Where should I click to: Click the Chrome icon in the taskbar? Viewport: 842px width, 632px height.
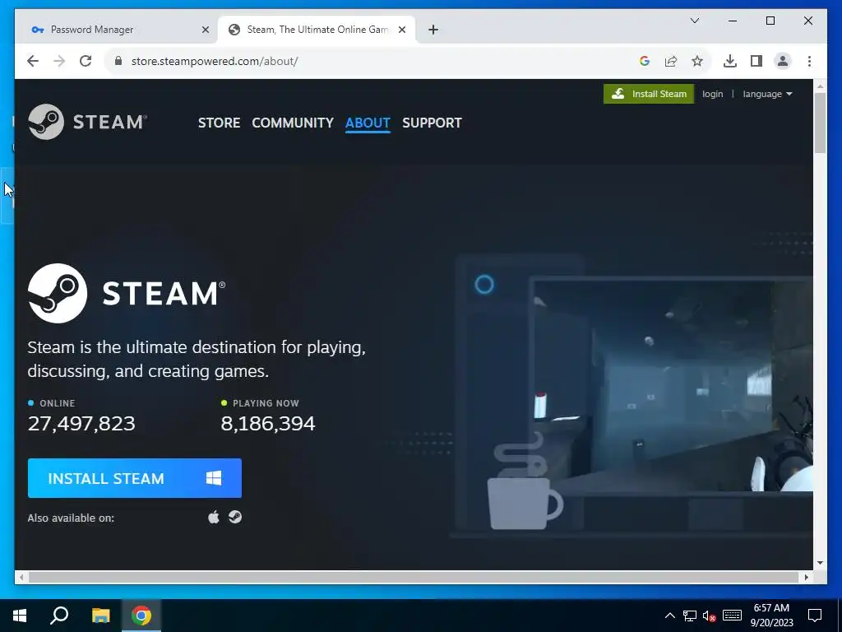coord(141,616)
